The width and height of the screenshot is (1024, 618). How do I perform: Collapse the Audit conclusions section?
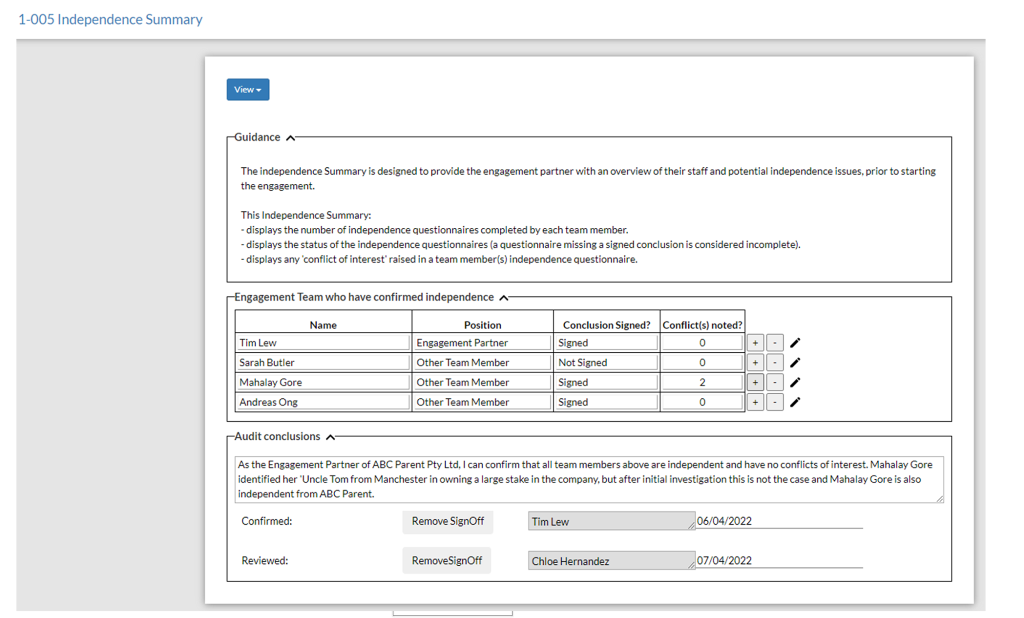[x=331, y=437]
